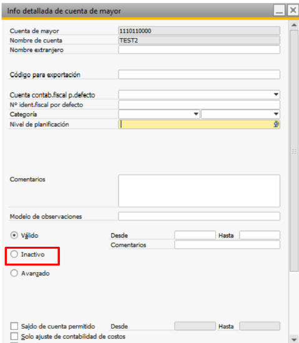
Task: Focus the Código para exportación field
Action: 199,74
